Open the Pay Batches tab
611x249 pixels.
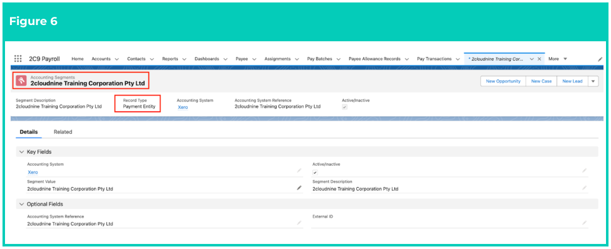pyautogui.click(x=319, y=59)
